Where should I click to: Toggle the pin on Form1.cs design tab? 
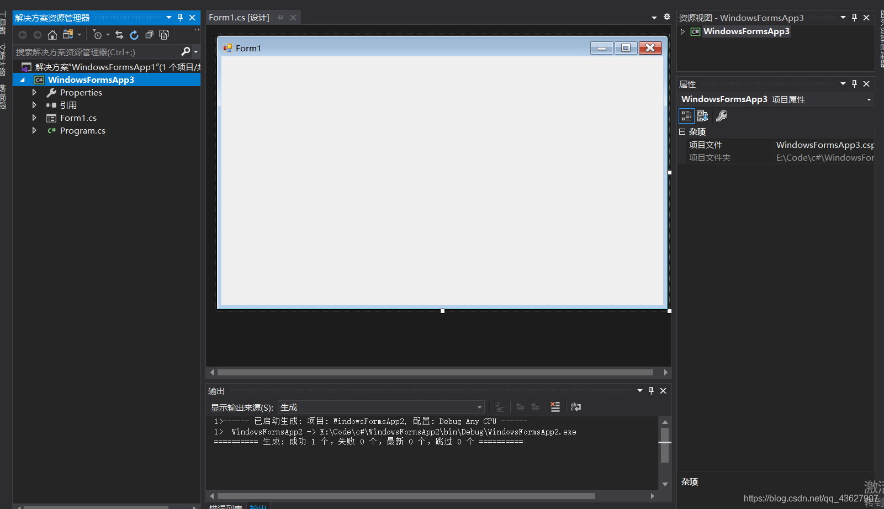280,18
